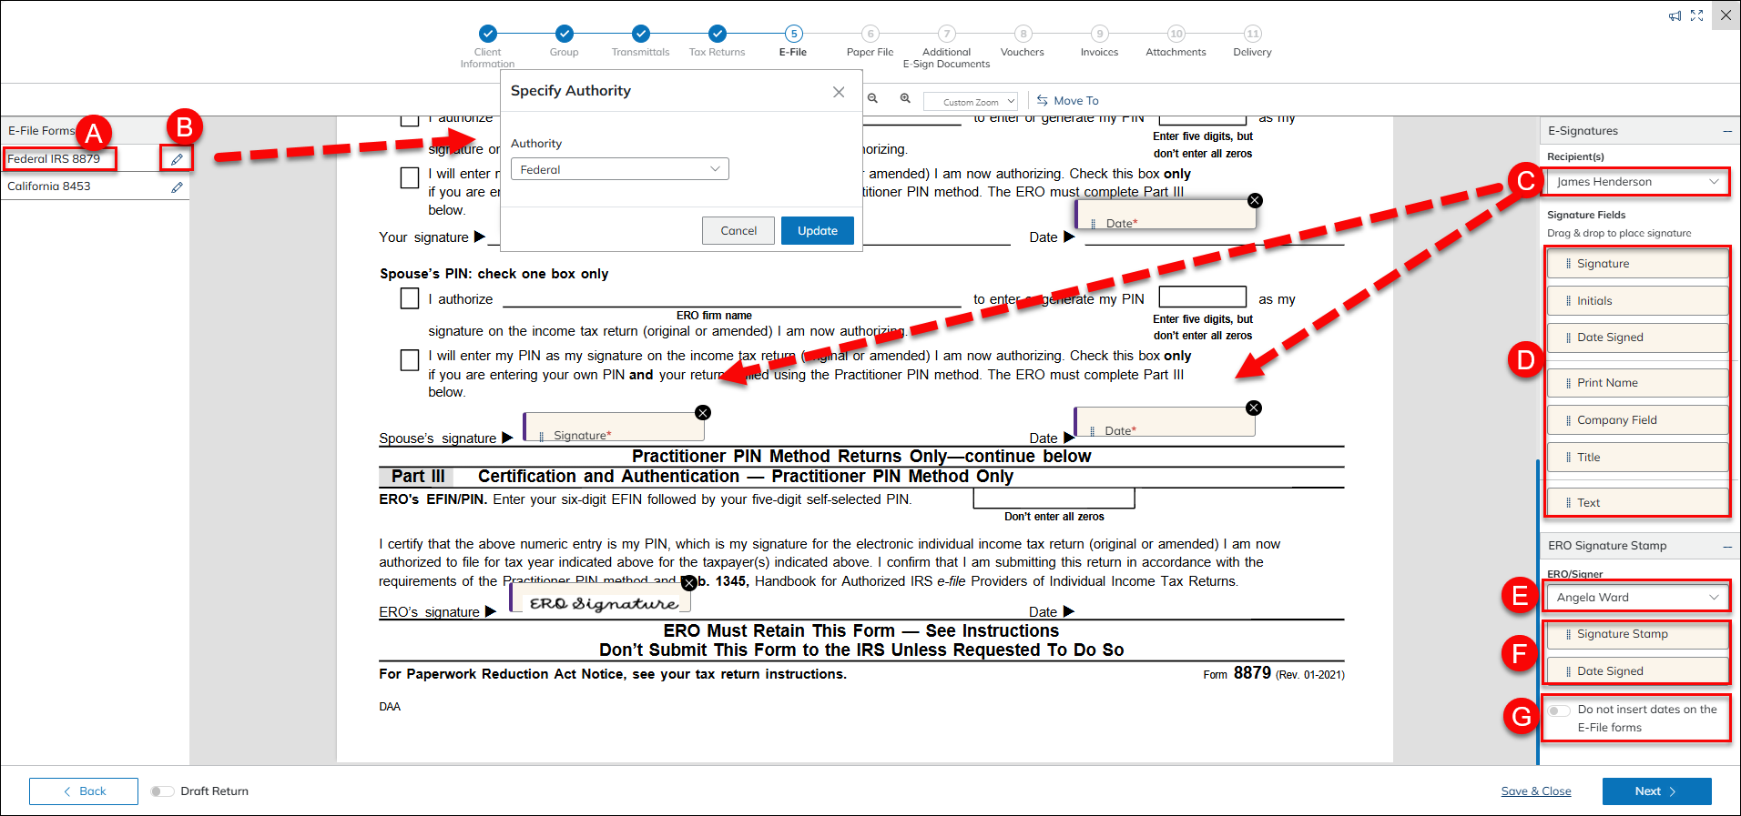
Task: Click the announcements megaphone icon
Action: click(x=1675, y=16)
